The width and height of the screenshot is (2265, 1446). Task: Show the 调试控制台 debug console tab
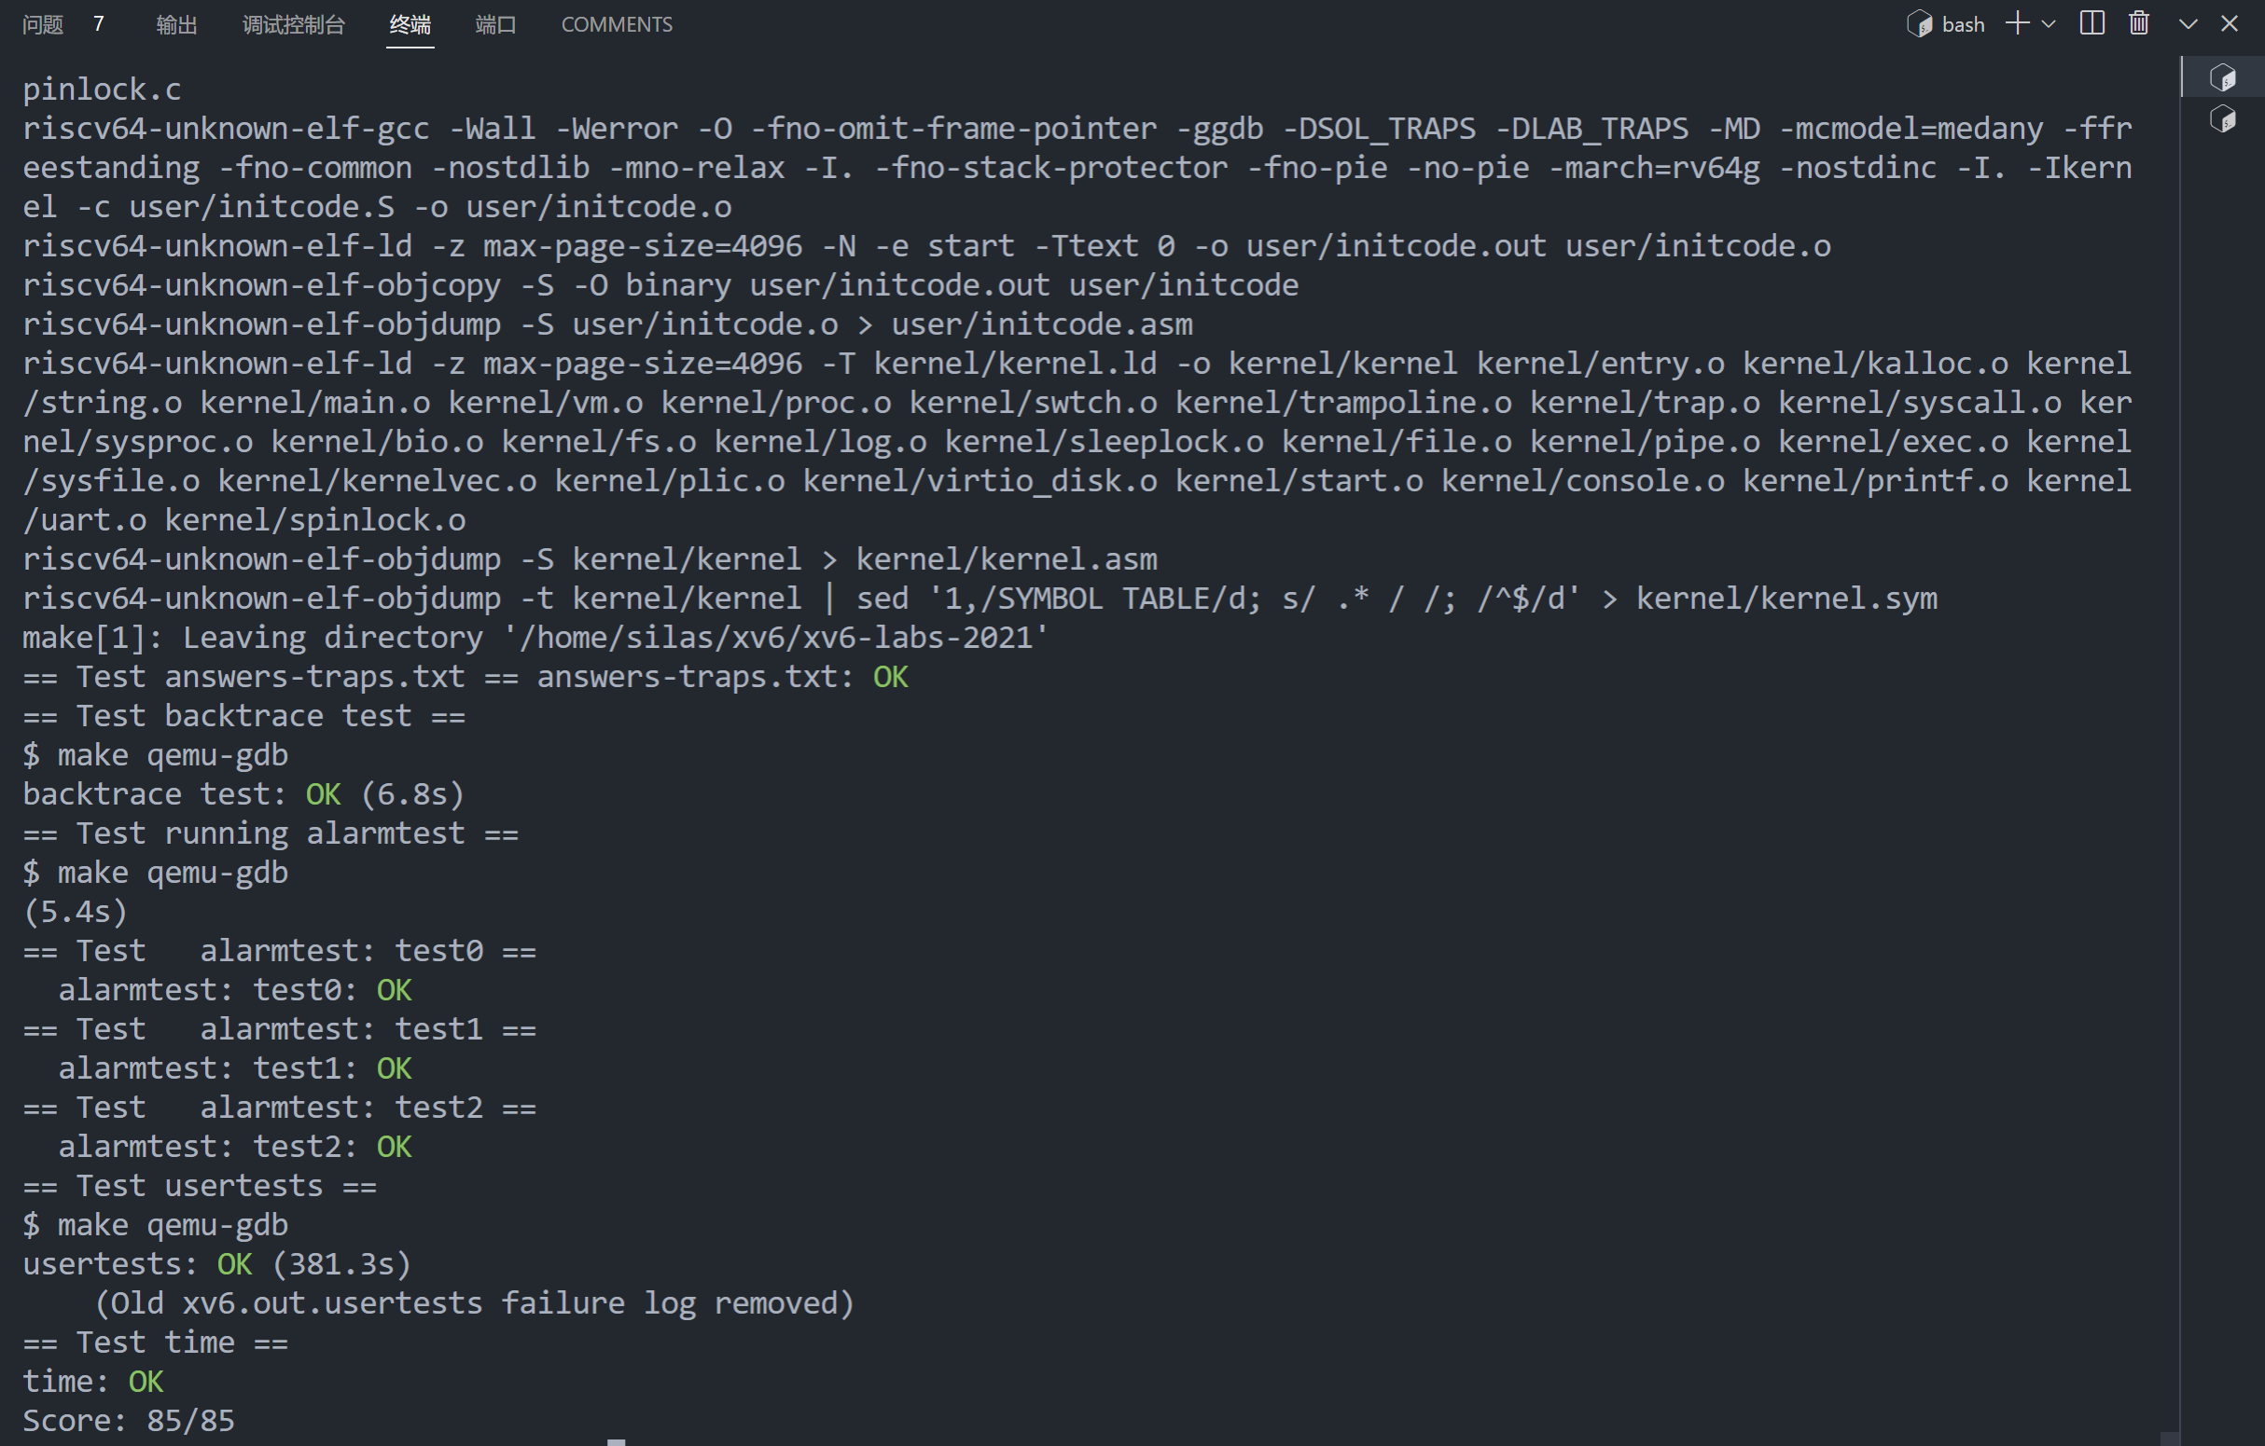click(294, 24)
